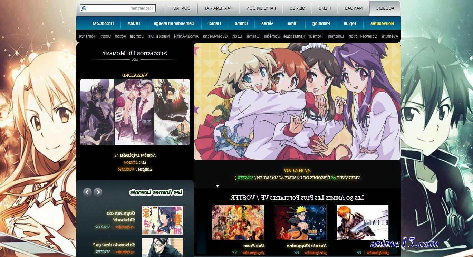The height and width of the screenshot is (257, 473).
Task: Click the Sakamoto desu ga? title
Action: (x=114, y=245)
